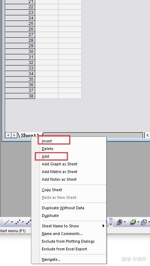Select the Scatter plot tool icon
Image resolution: width=150 pixels, height=266 pixels.
(x=18, y=222)
